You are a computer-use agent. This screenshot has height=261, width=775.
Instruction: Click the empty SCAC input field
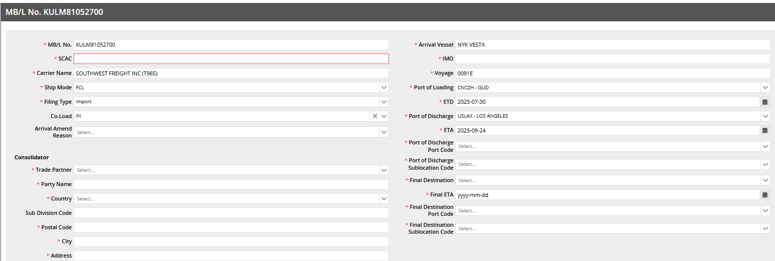point(231,59)
